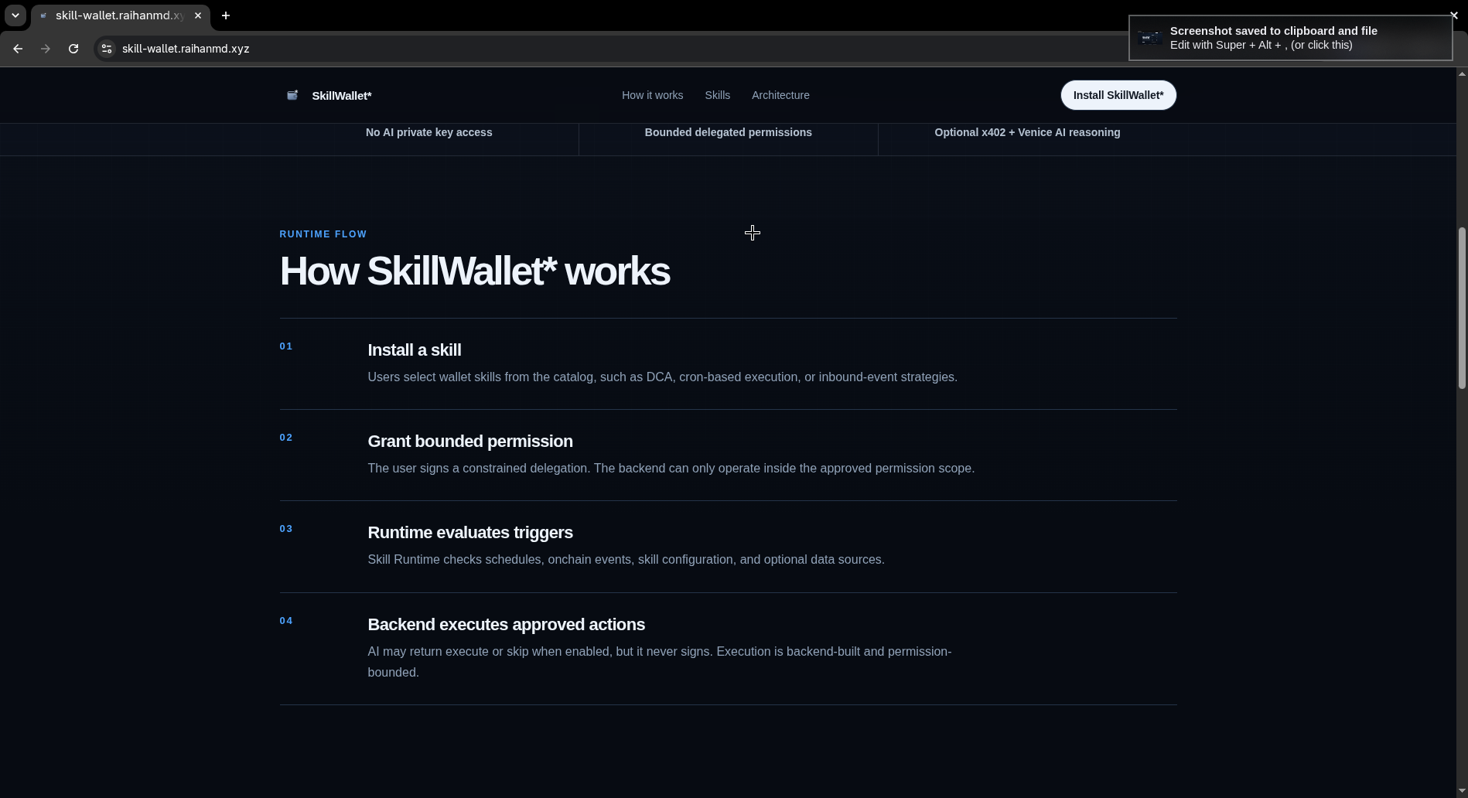
Task: Click the RUNTIME FLOW label
Action: [x=323, y=234]
